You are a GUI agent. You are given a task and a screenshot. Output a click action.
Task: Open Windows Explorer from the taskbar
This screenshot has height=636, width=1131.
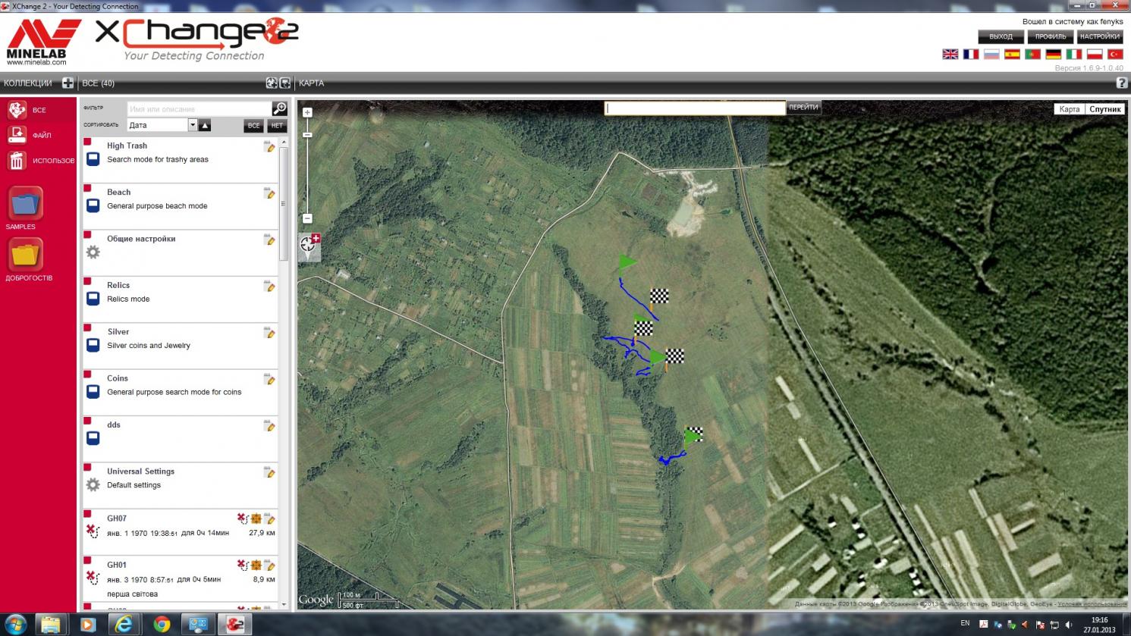[50, 624]
